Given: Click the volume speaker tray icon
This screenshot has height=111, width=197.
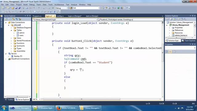Looking at the screenshot, I should [x=179, y=108].
